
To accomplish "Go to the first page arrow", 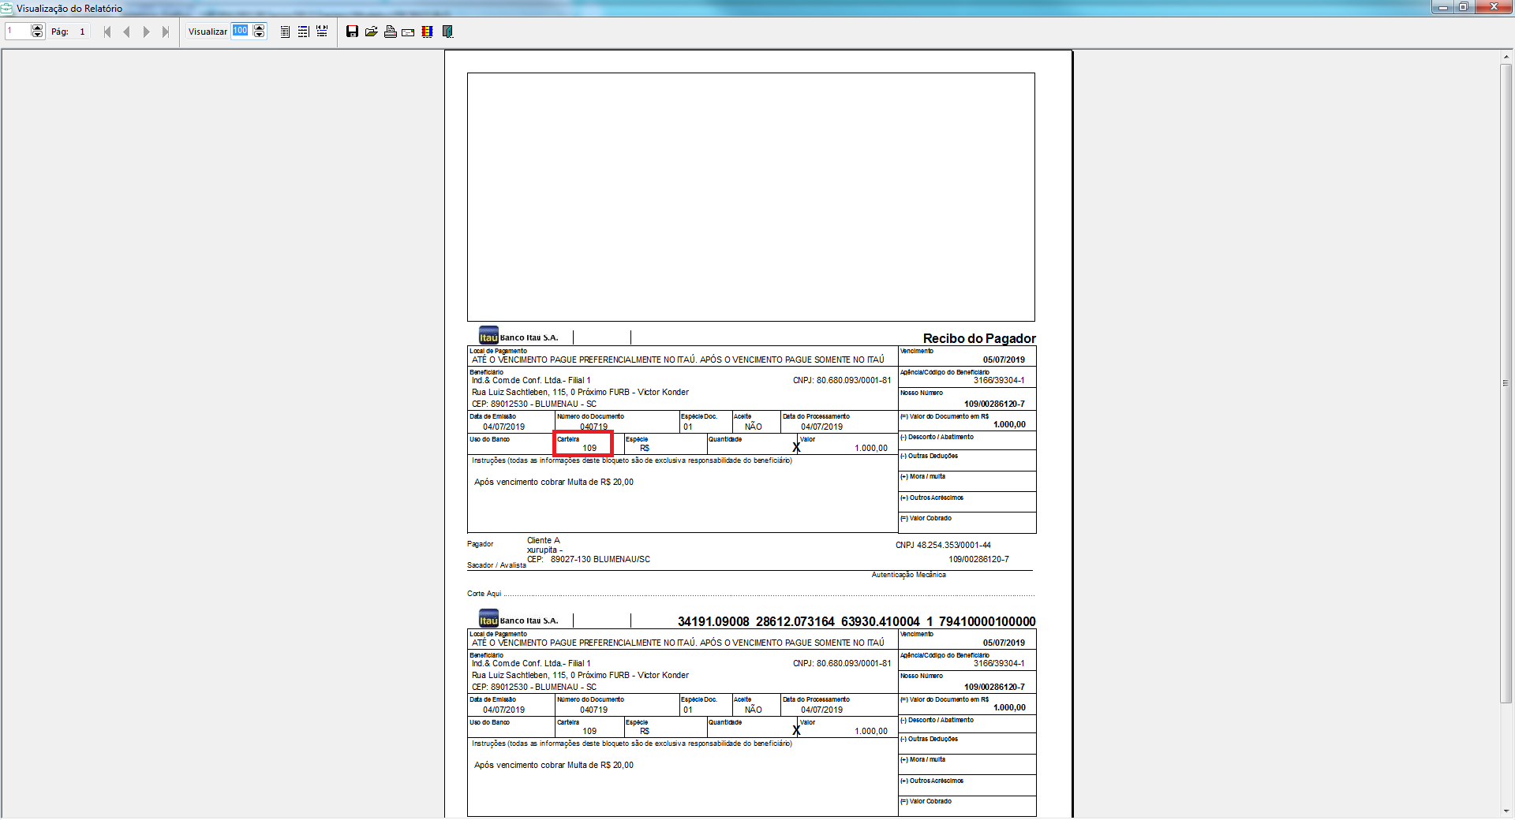I will point(107,32).
